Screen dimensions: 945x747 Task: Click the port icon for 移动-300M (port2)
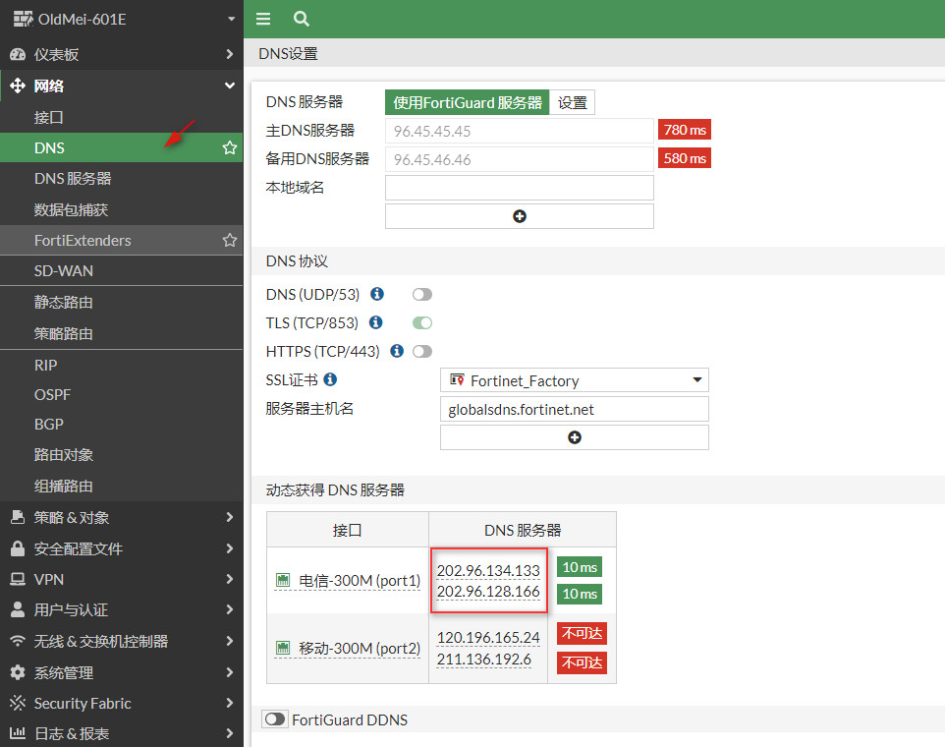[x=283, y=648]
